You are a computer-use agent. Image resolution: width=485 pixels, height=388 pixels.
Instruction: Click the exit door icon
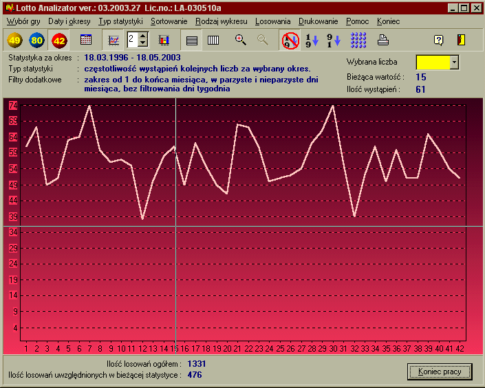click(461, 40)
